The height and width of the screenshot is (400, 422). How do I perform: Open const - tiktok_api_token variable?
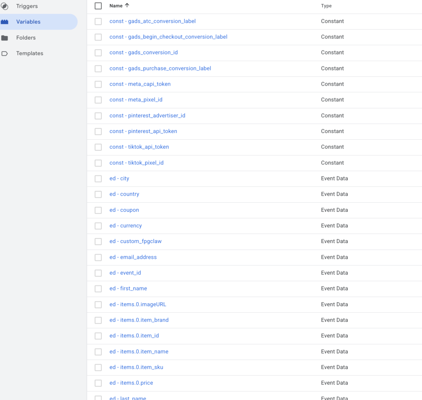pos(139,147)
